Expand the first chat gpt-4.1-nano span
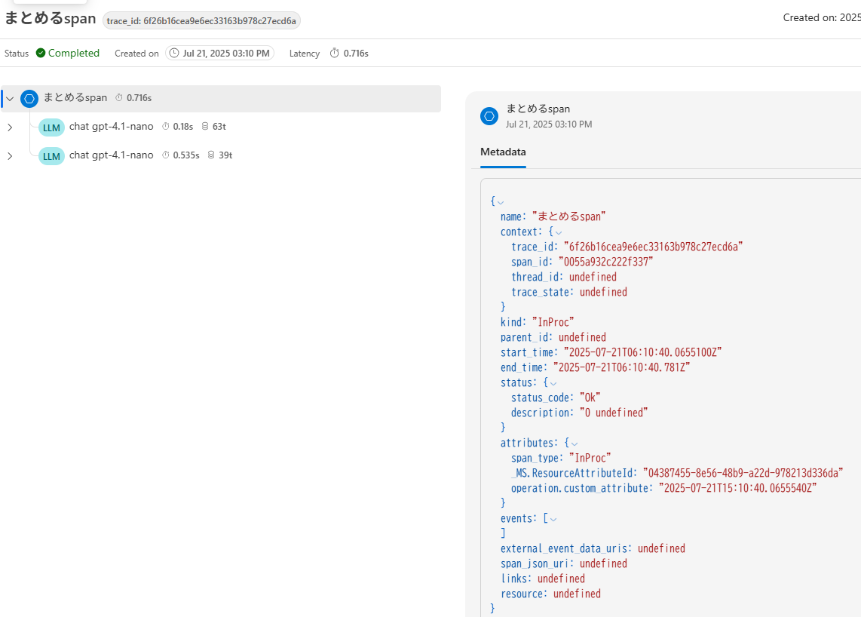The width and height of the screenshot is (861, 617). click(10, 127)
